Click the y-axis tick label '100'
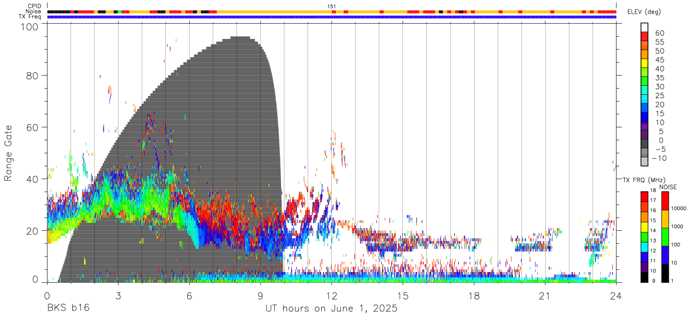The width and height of the screenshot is (693, 320). point(30,26)
